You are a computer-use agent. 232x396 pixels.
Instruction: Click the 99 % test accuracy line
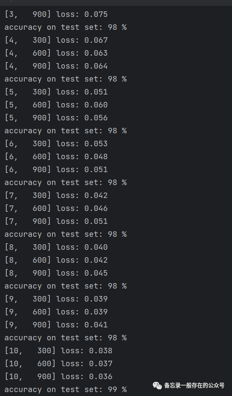tap(65, 389)
